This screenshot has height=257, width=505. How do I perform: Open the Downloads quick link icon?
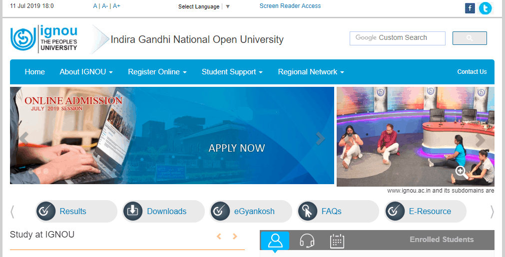pyautogui.click(x=133, y=211)
